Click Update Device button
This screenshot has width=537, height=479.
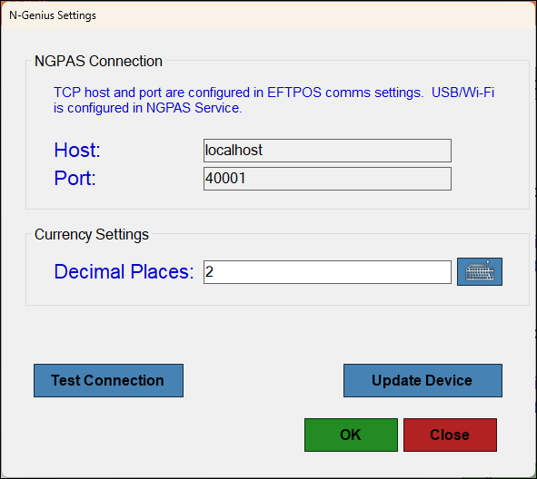point(423,380)
